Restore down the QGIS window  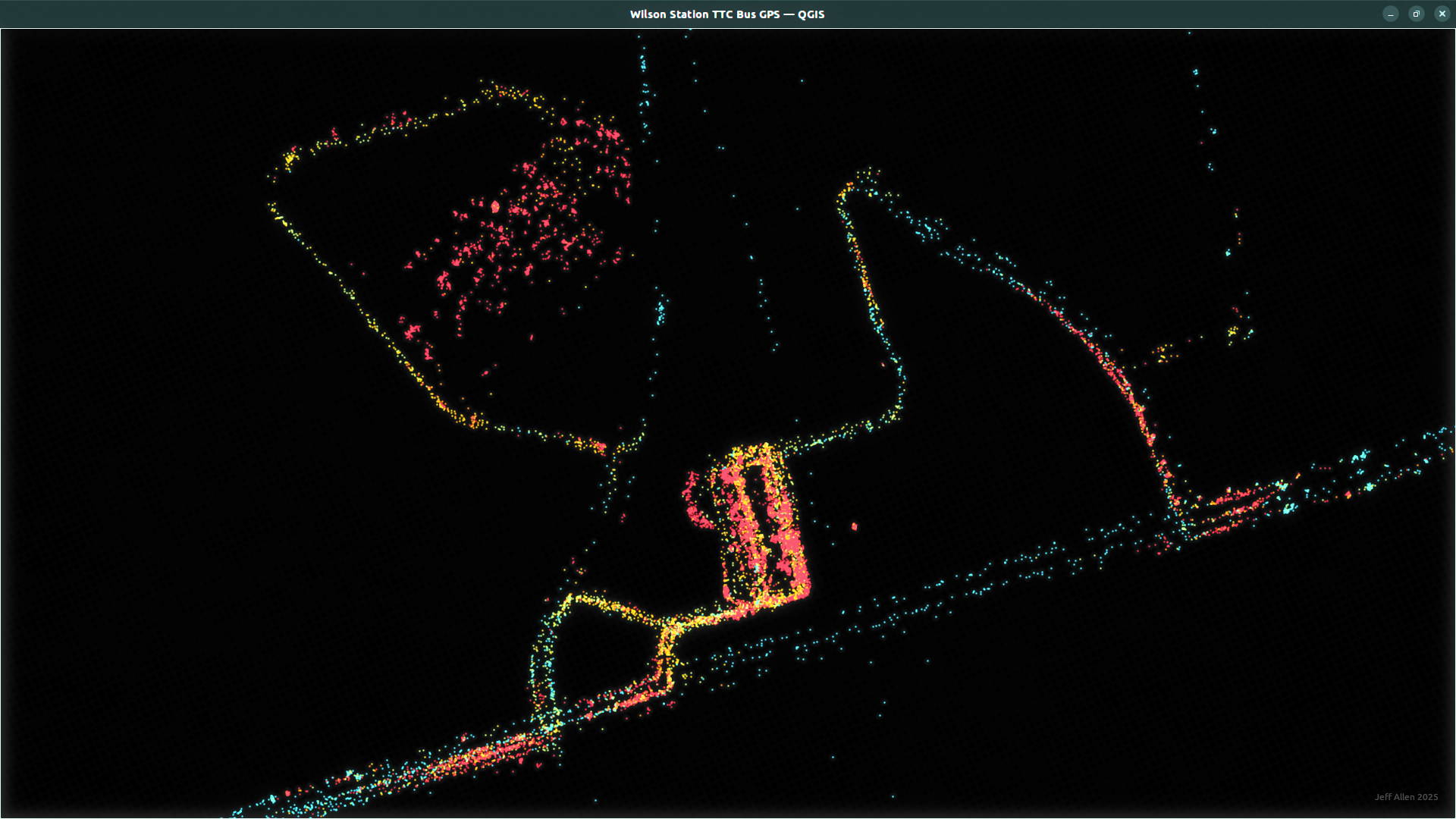pyautogui.click(x=1416, y=14)
